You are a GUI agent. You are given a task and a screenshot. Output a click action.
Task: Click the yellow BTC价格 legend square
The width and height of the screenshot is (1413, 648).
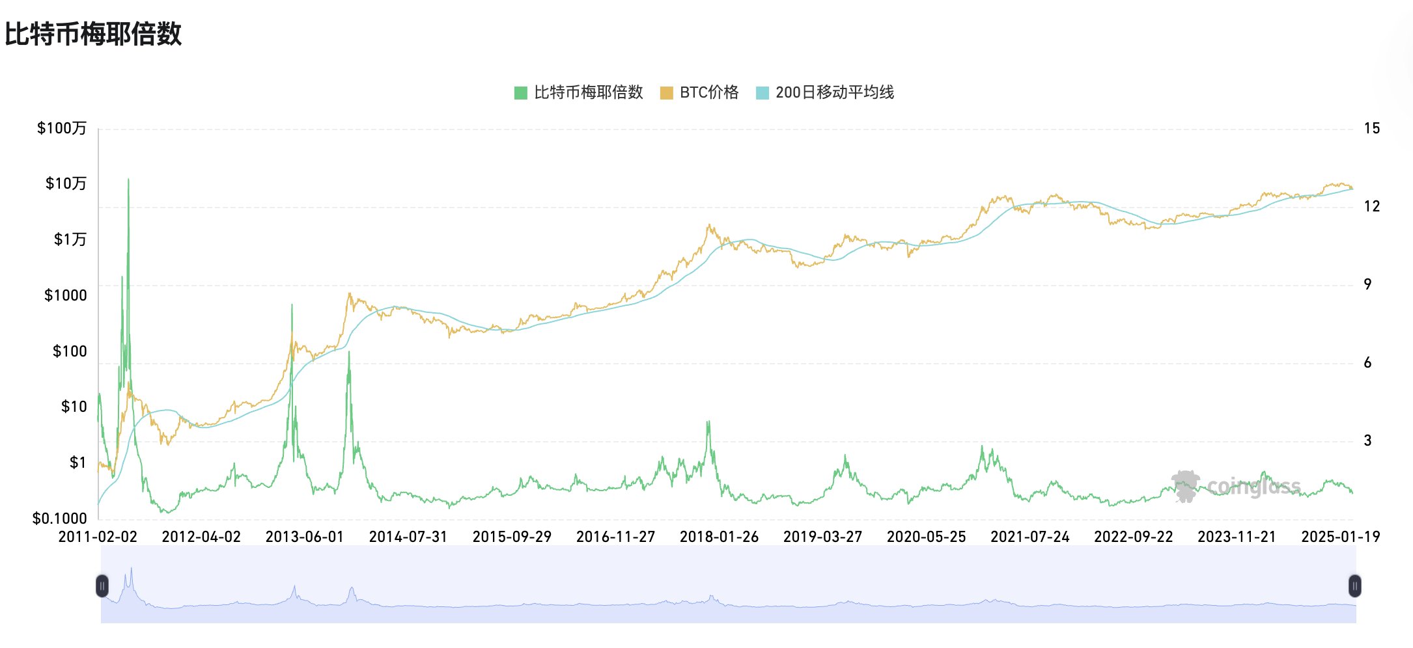665,93
